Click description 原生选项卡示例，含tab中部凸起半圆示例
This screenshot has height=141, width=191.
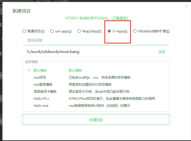point(99,91)
